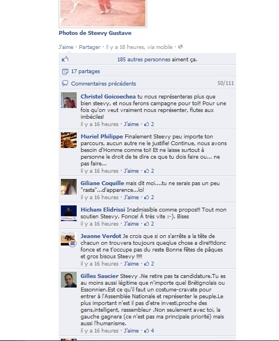Like Jeanne Verdot's comment with J'aime
Screen dimensions: 279x341
point(131,263)
